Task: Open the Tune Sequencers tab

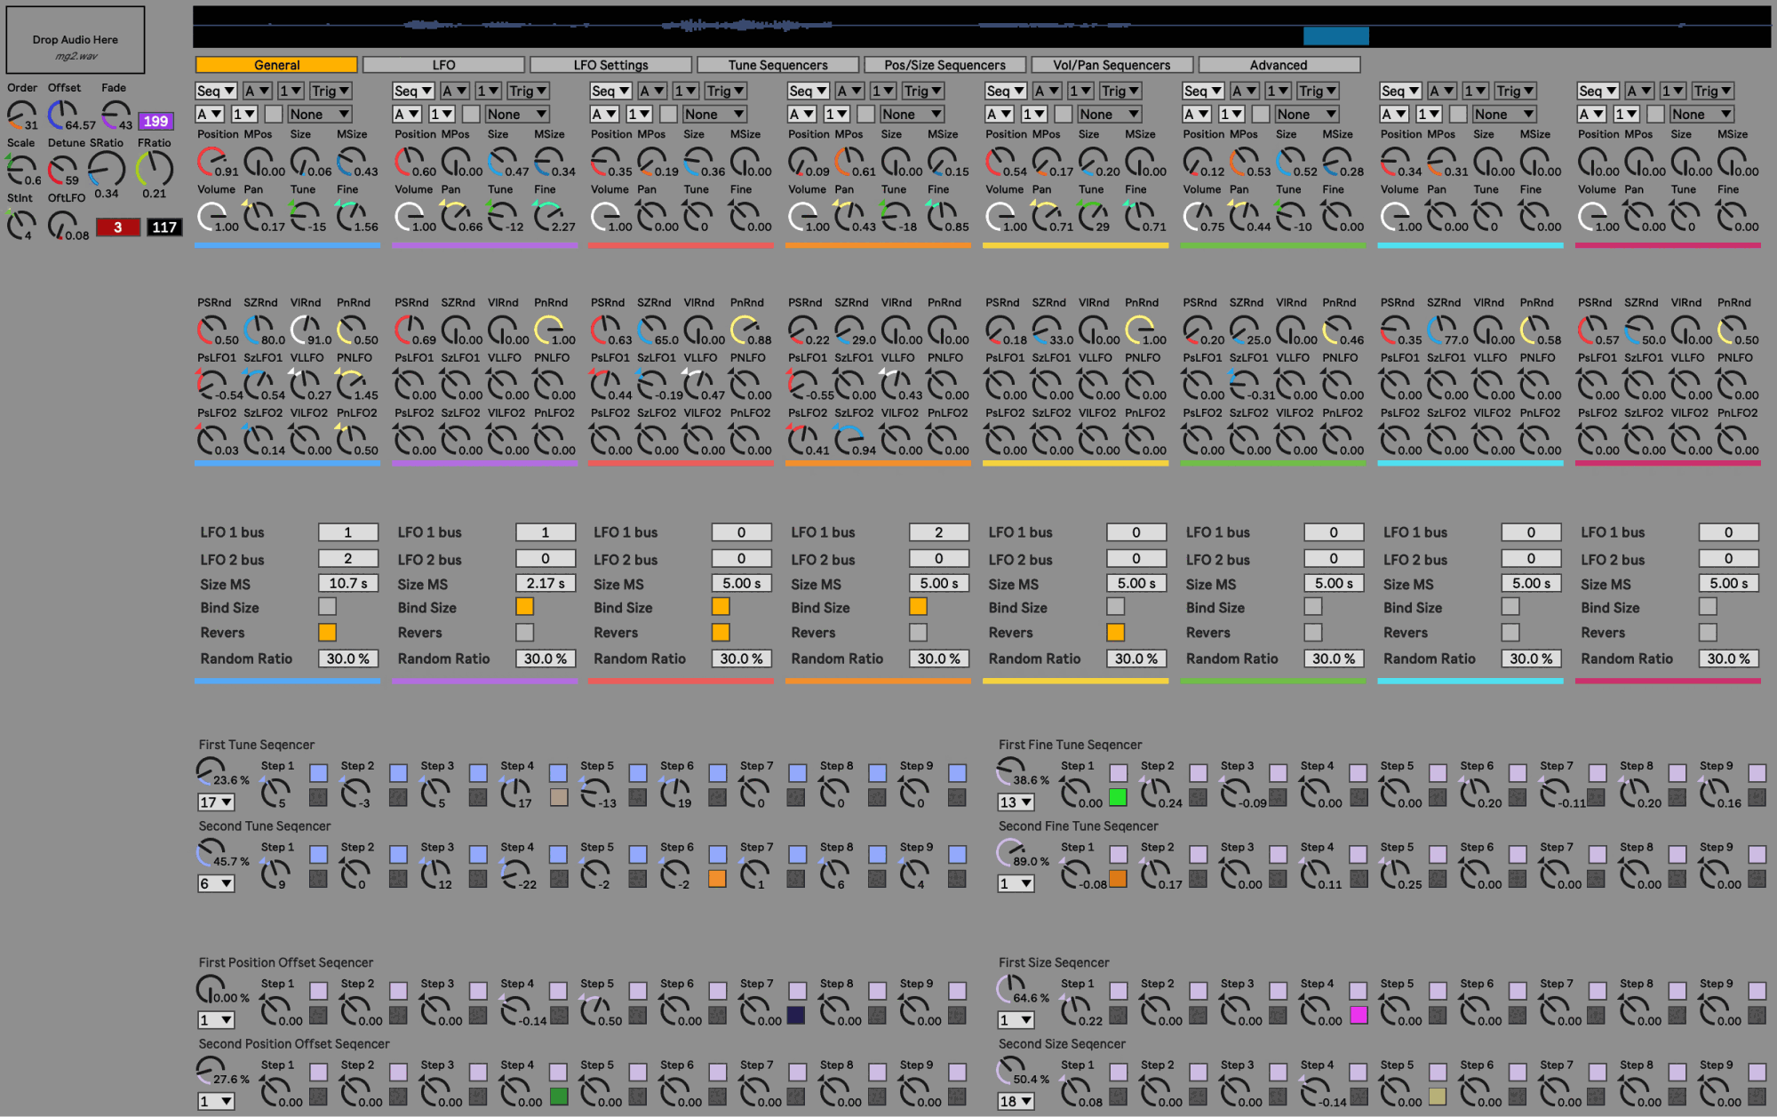Action: (x=778, y=64)
